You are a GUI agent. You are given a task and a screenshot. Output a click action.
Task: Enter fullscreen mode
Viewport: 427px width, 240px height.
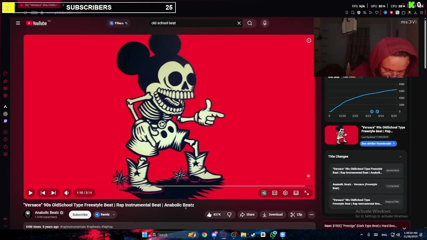tap(307, 193)
